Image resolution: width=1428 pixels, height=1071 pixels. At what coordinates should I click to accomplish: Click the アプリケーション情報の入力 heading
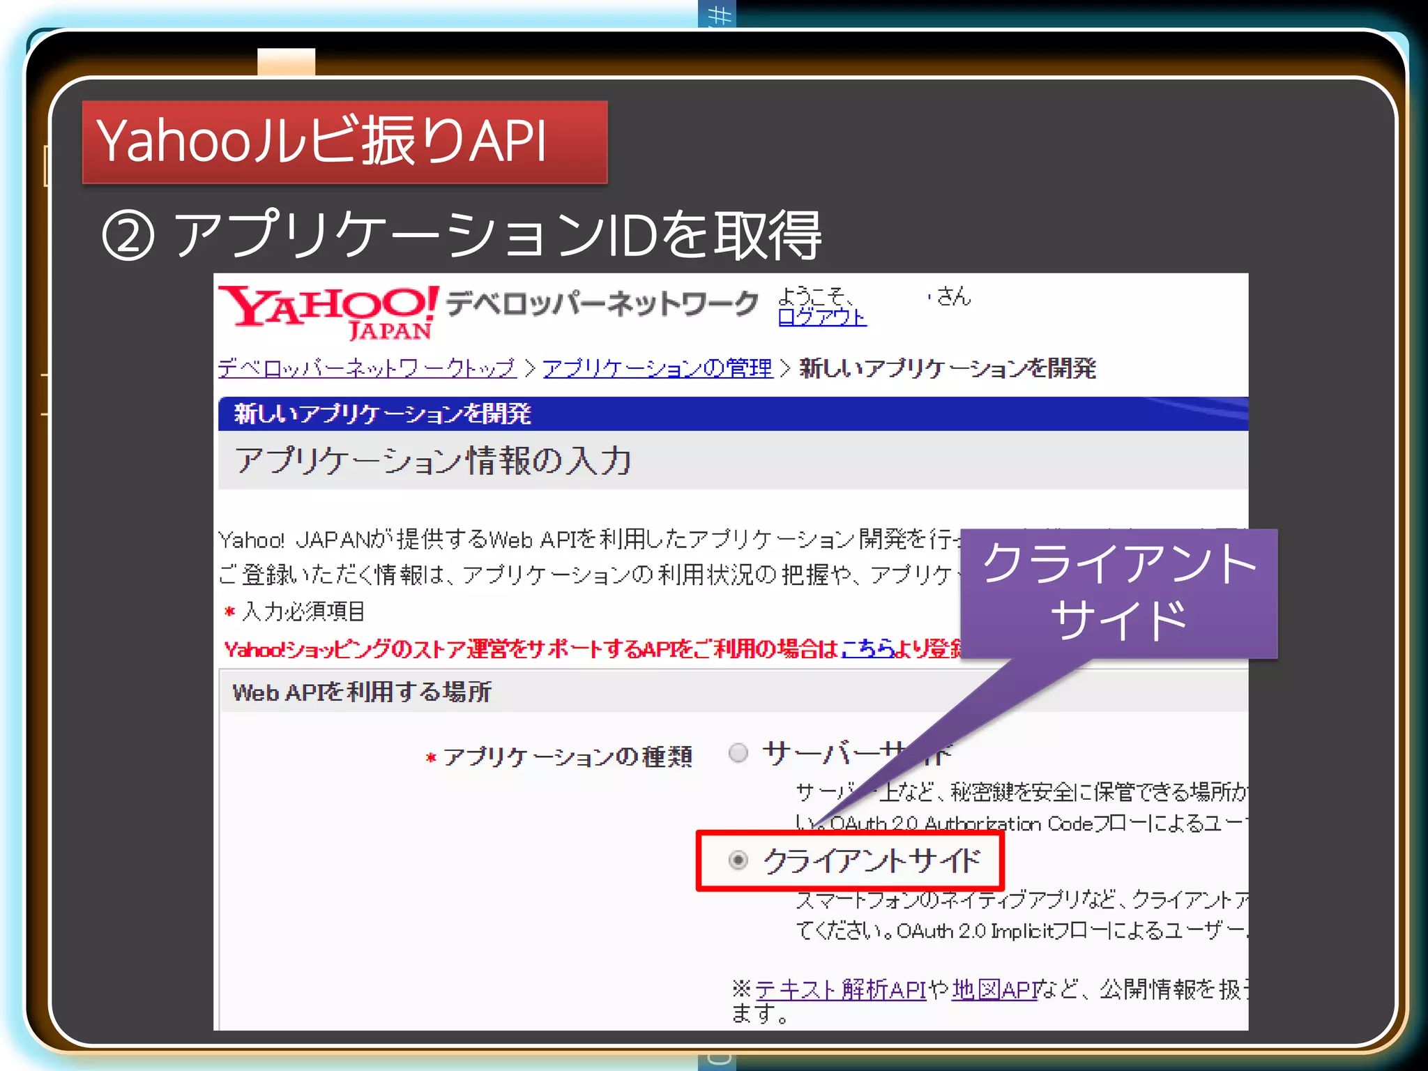tap(433, 460)
